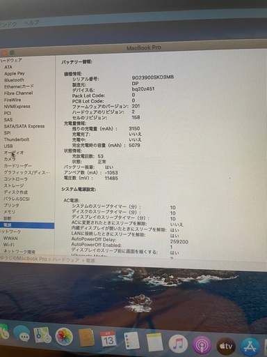Screen dimensions: 267x357
Task: Click serial number value 9G23900SKD3MB
Action: [x=153, y=77]
